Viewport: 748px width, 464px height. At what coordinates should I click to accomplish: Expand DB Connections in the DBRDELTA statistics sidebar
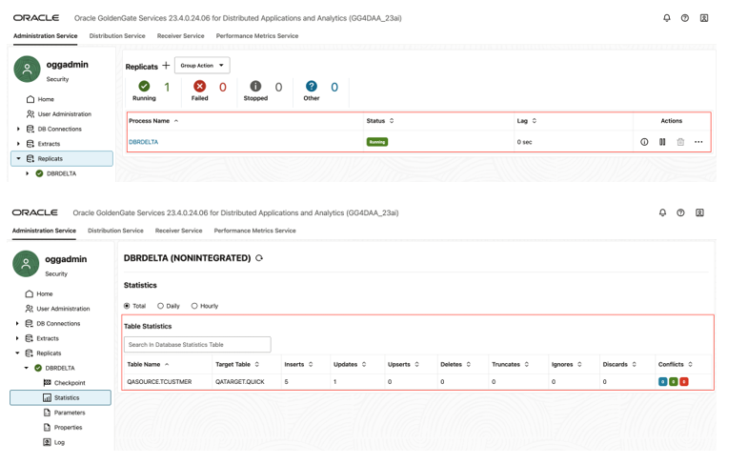point(17,323)
